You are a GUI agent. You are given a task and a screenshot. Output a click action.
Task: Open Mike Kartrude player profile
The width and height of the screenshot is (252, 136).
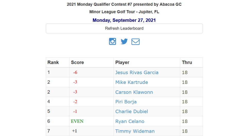point(132,82)
